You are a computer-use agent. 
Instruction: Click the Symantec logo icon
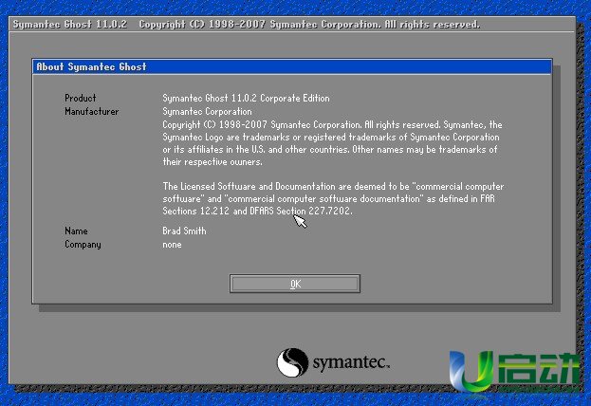coord(292,362)
